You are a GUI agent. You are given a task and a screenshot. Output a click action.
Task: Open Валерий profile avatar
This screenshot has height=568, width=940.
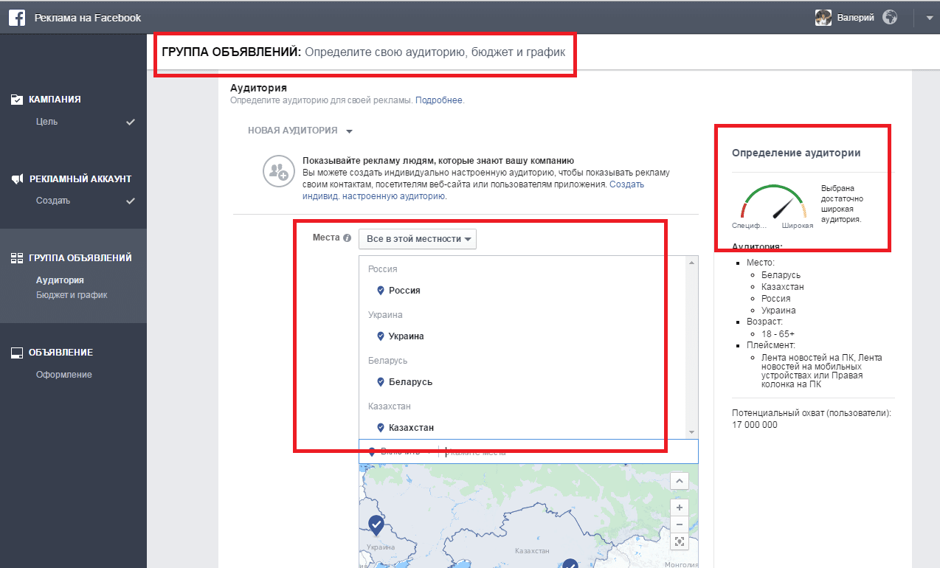pos(823,17)
